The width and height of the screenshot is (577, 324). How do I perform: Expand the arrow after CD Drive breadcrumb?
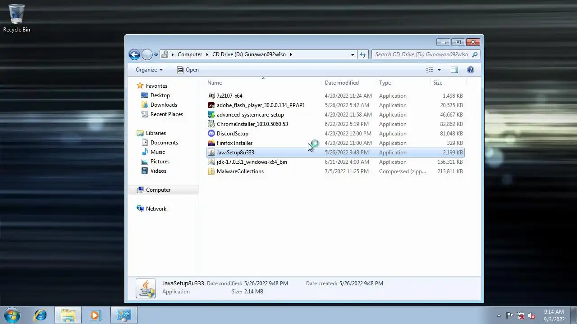pyautogui.click(x=291, y=54)
